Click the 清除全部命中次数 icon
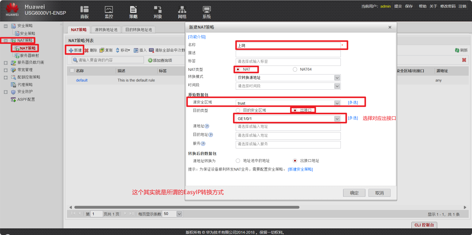 [x=151, y=50]
